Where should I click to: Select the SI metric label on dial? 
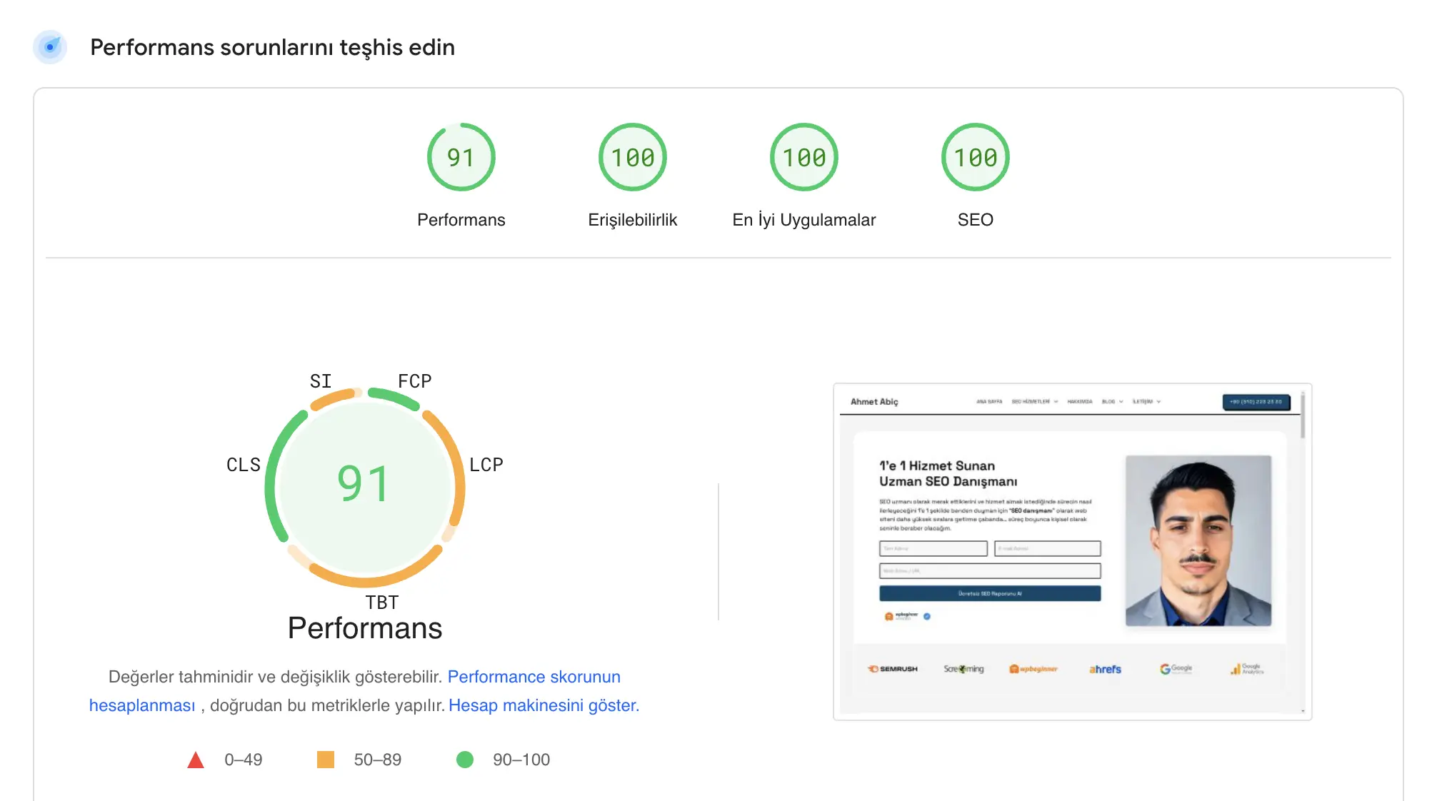coord(321,381)
